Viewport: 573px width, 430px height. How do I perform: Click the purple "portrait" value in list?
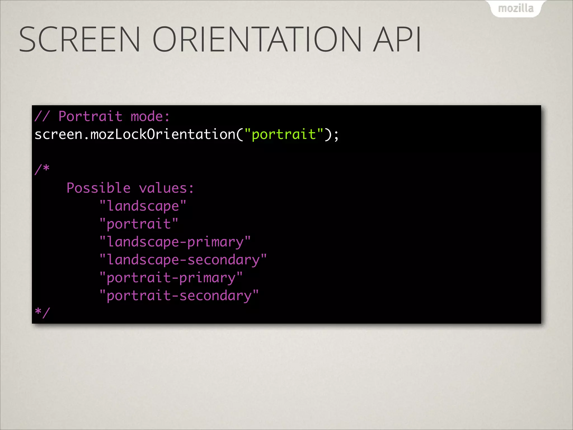(x=139, y=224)
